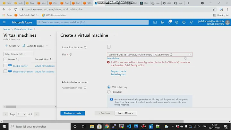Open the notifications bell
This screenshot has height=130, width=231.
170,22
